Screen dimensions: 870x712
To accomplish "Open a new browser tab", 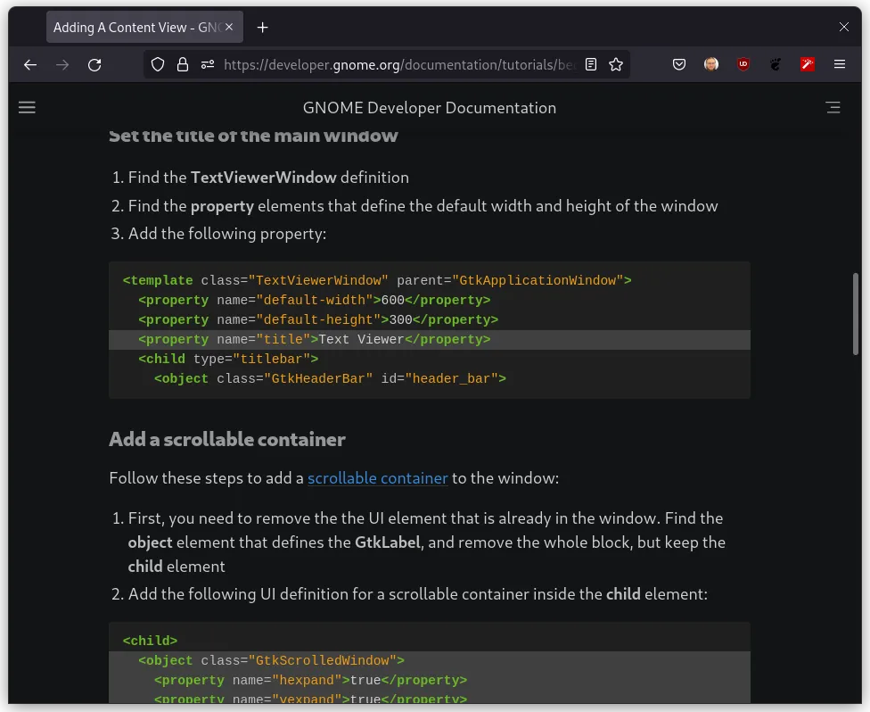I will tap(262, 28).
